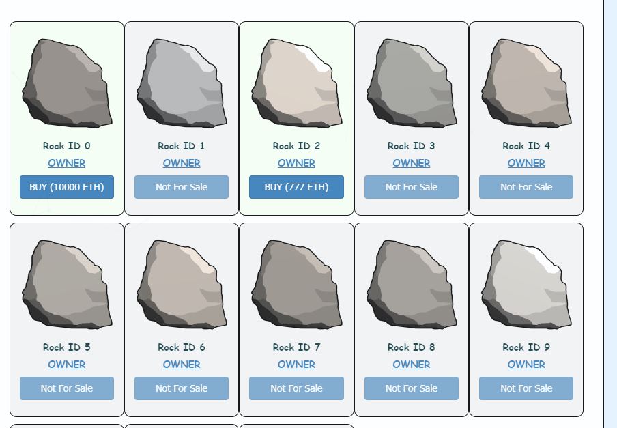The height and width of the screenshot is (428, 617).
Task: Select the Rock ID 5 rock image
Action: [x=67, y=285]
